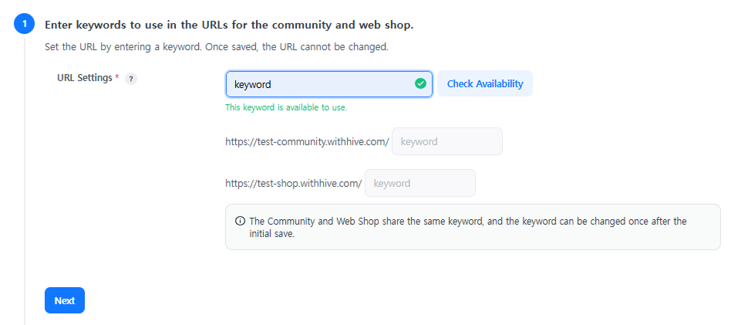Click the 'This keyword is available to use' message
This screenshot has height=325, width=748.
click(286, 107)
